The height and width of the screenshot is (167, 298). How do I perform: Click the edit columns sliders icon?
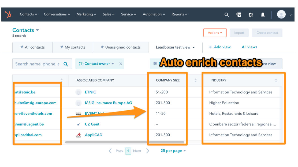coord(155,64)
